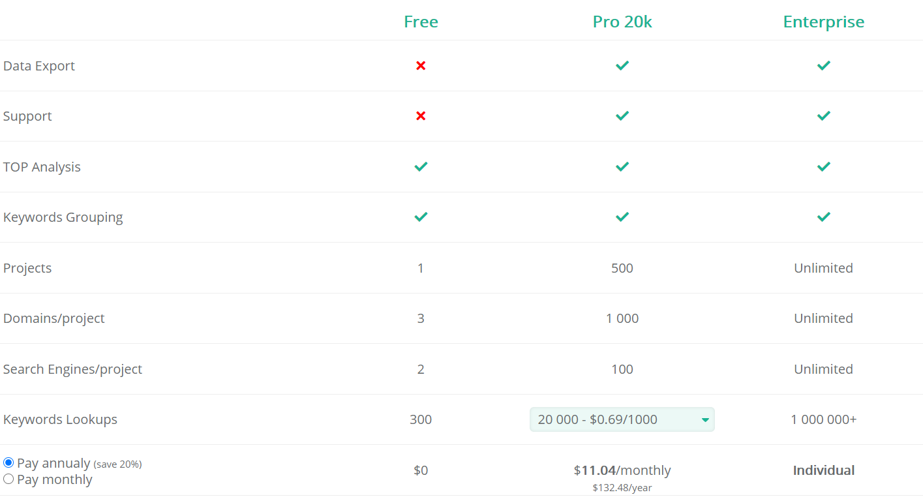Click the Pay monthly label text
Viewport: 923px width, 499px height.
point(55,479)
